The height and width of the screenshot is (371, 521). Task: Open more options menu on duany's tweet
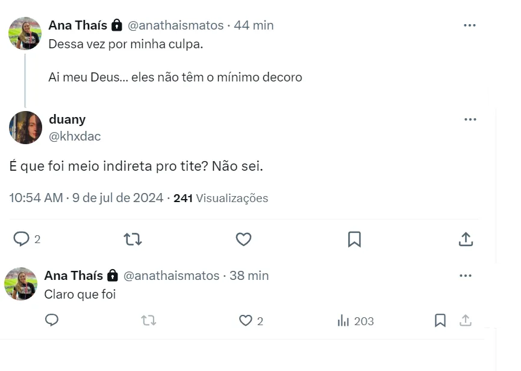(x=470, y=119)
